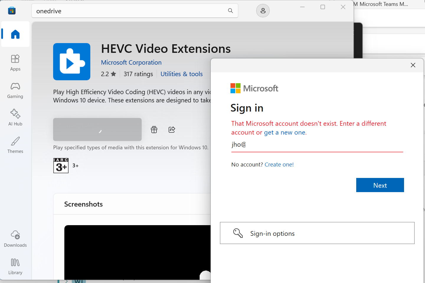Click the greyed loading install button
This screenshot has width=425, height=283.
(97, 130)
